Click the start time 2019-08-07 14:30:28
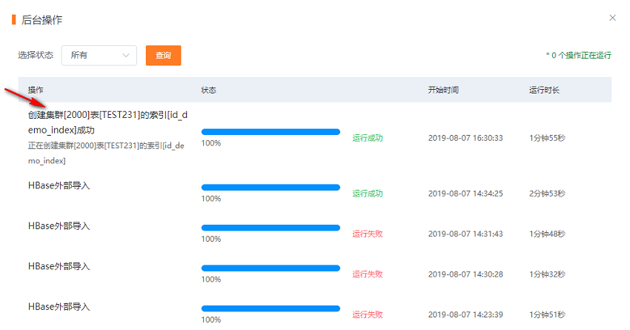 (465, 274)
